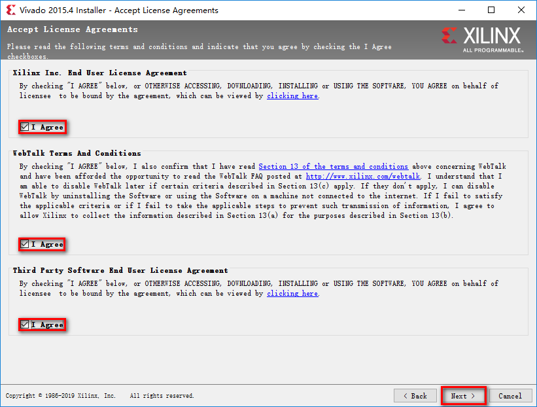Click the Next button
This screenshot has width=537, height=407.
[x=463, y=396]
